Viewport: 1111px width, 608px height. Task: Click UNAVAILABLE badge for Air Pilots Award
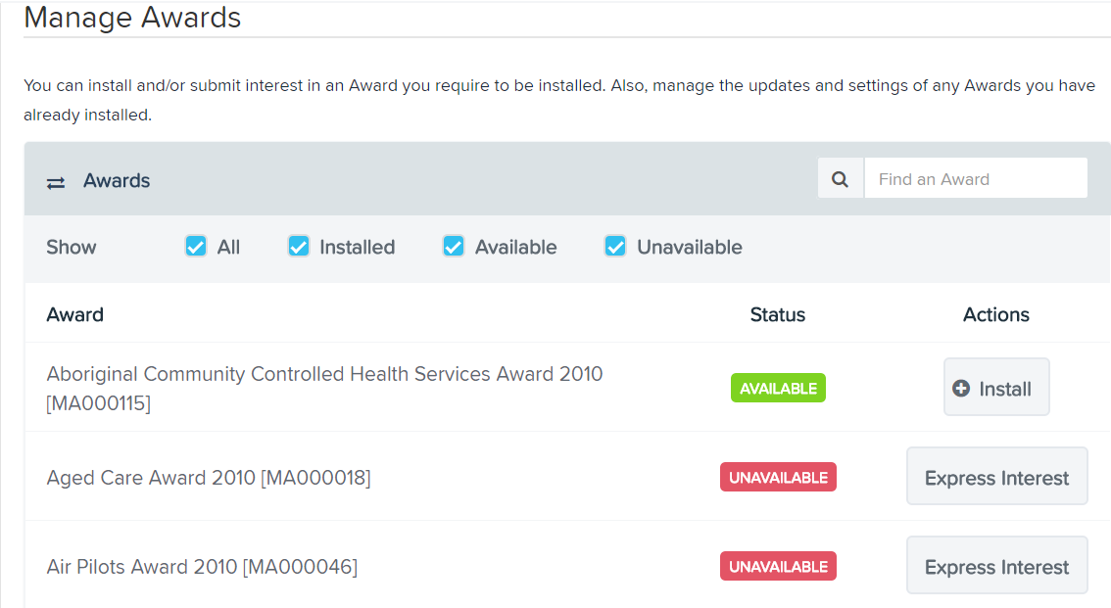click(778, 566)
